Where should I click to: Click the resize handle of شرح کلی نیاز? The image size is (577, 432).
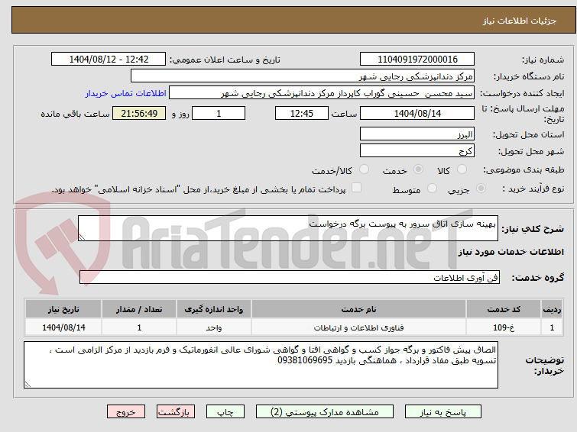(82, 237)
